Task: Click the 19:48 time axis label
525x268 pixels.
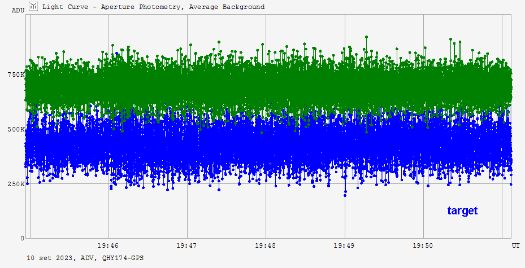Action: point(266,245)
